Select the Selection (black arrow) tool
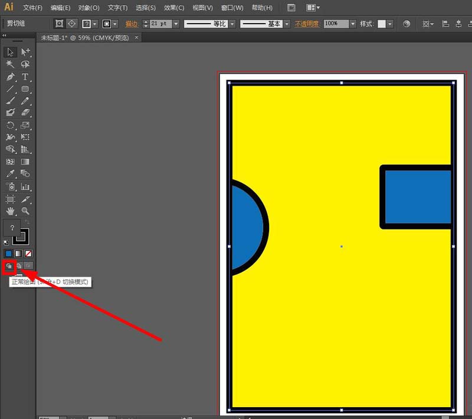472x419 pixels. (x=10, y=52)
